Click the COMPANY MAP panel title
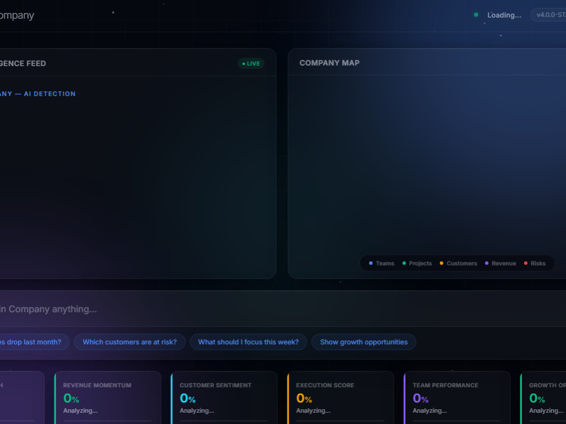Viewport: 566px width, 424px height. point(329,63)
